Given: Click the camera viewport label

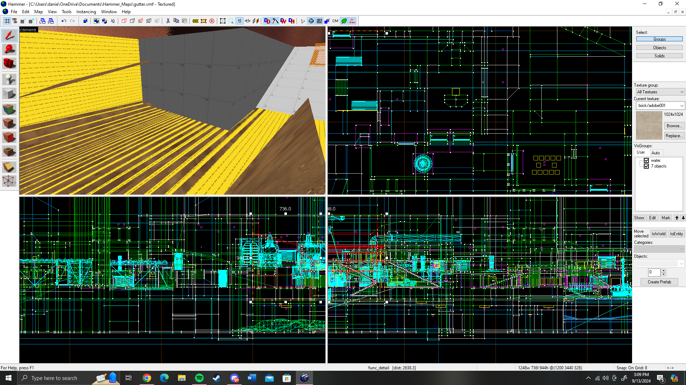Looking at the screenshot, I should tap(28, 30).
